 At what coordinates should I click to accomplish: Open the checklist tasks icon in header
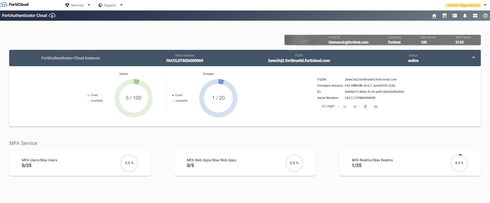[455, 16]
